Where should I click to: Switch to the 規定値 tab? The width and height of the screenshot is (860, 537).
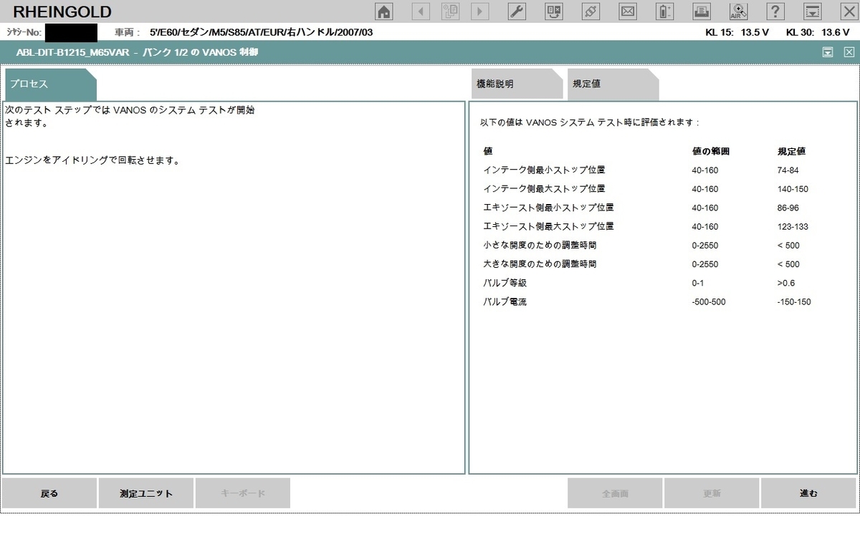pos(613,84)
